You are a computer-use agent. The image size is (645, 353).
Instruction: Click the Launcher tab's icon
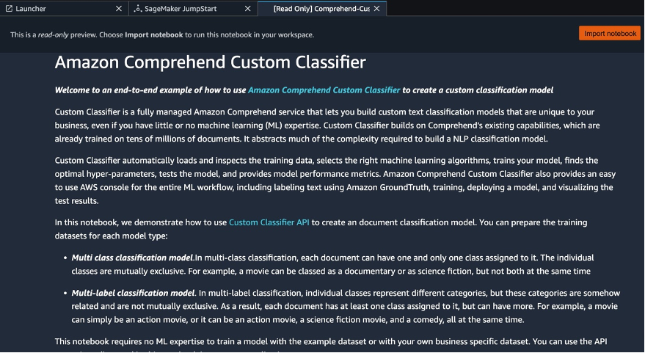(9, 9)
